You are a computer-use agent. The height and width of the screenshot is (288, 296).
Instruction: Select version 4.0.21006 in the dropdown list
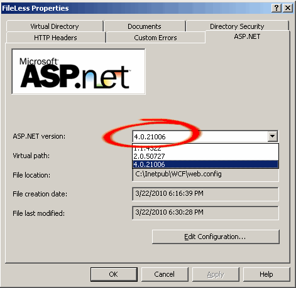click(206, 164)
